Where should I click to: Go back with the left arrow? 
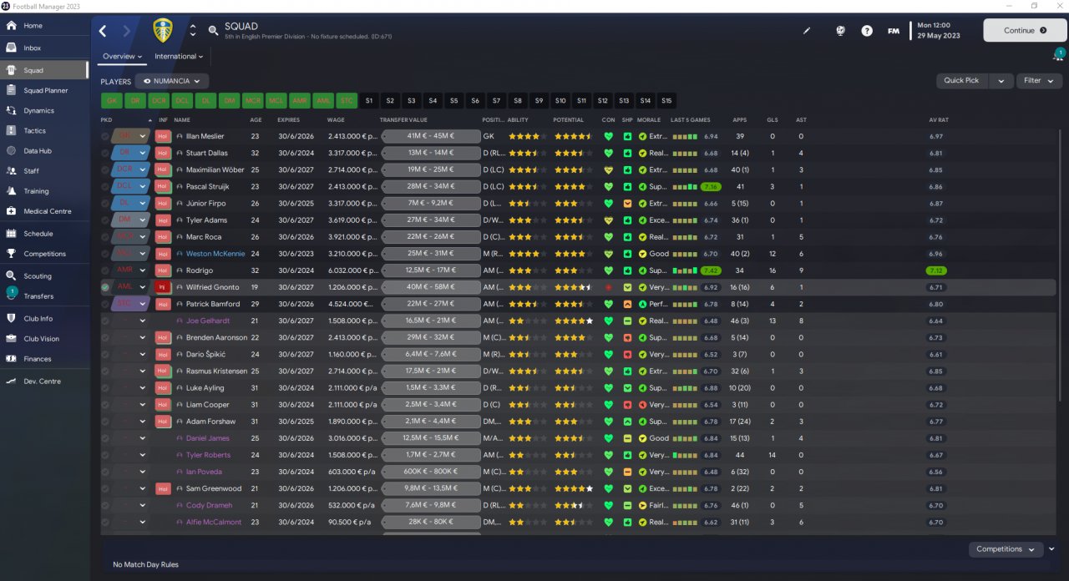pos(103,31)
